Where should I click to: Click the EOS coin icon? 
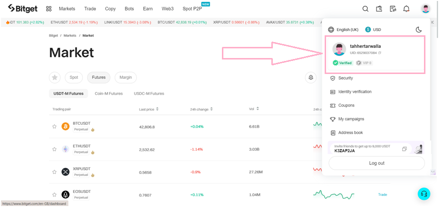(65, 195)
